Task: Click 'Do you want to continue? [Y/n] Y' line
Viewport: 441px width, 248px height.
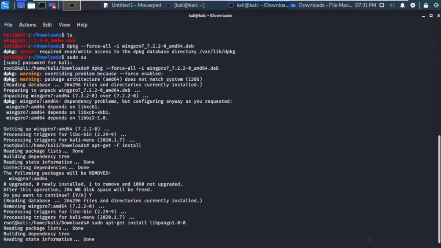Action: point(48,195)
